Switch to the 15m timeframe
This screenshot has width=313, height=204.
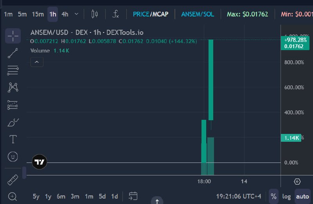pyautogui.click(x=38, y=14)
